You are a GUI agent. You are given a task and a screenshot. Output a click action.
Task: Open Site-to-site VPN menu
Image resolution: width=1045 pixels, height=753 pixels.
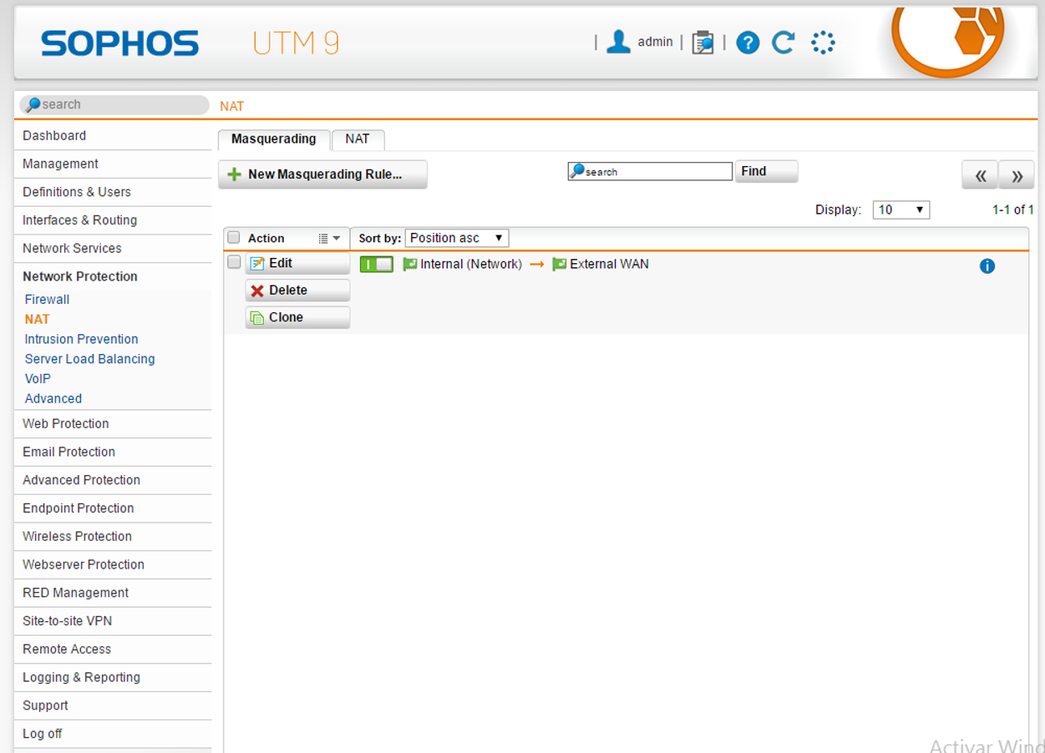click(113, 621)
